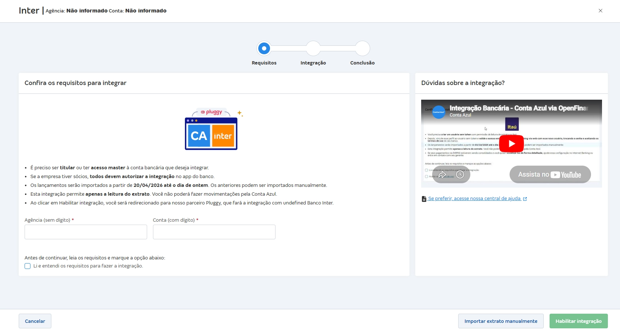Click the 'Agência: Não informado' header text
The height and width of the screenshot is (332, 620).
[x=77, y=11]
